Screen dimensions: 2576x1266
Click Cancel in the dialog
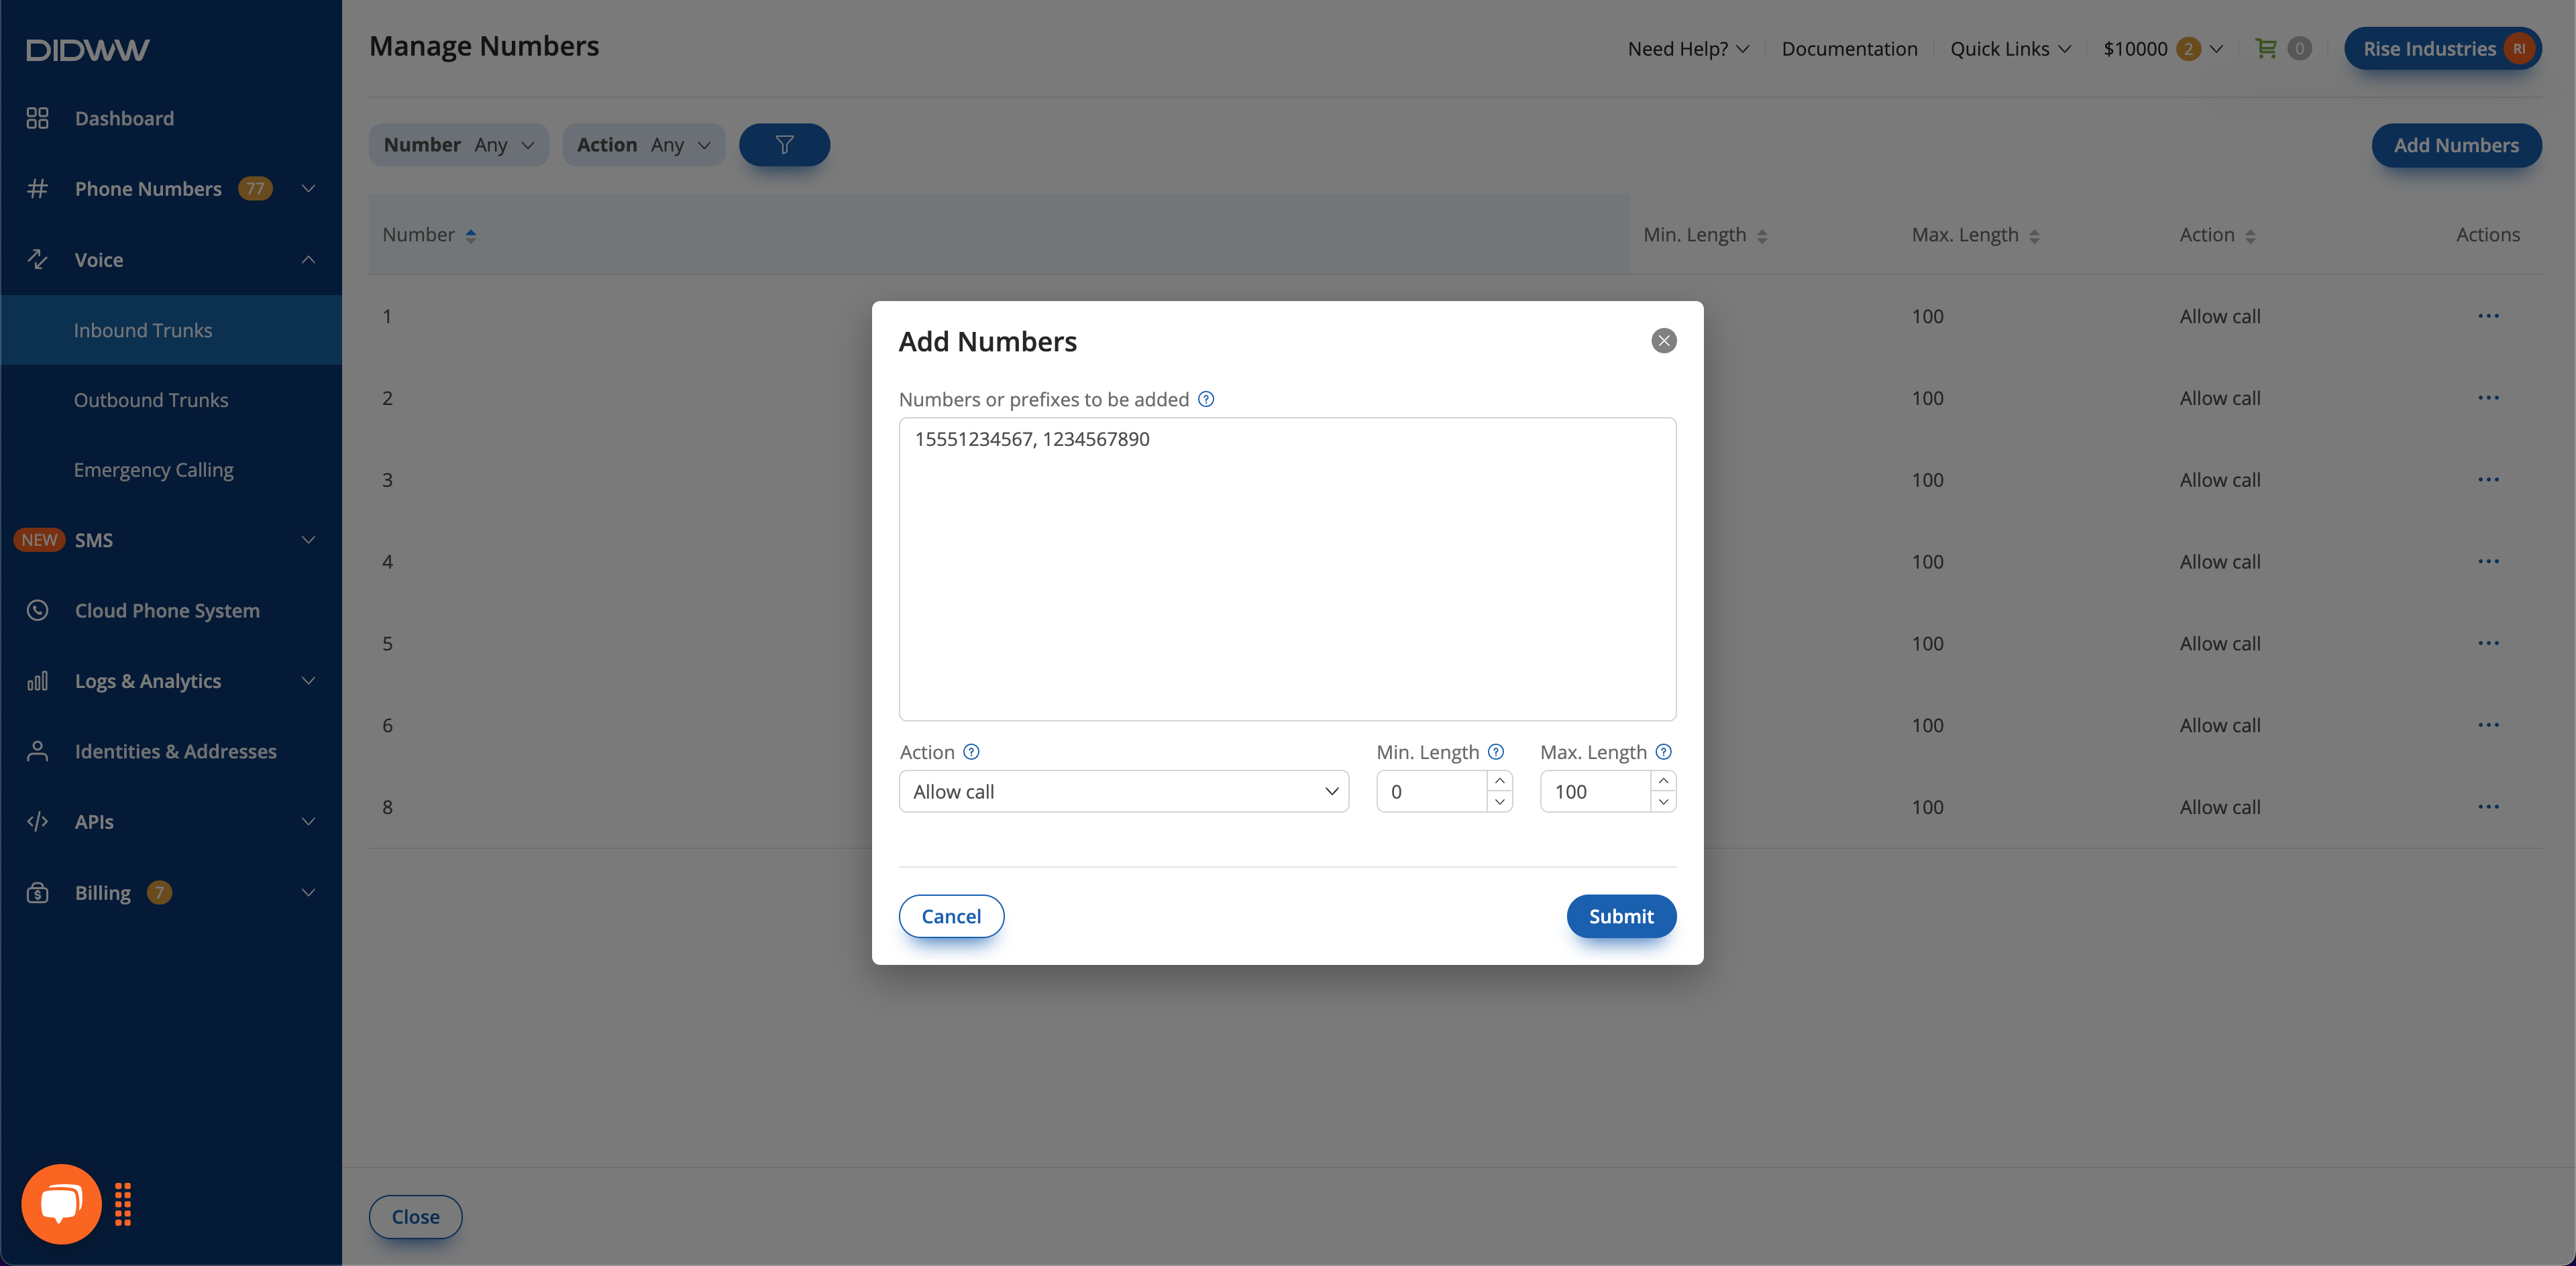click(950, 916)
